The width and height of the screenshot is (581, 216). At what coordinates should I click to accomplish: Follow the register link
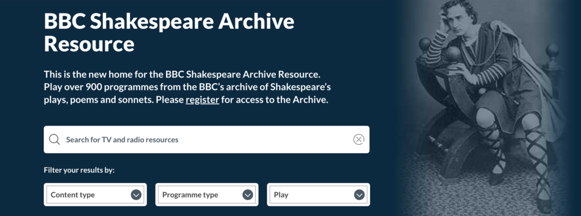(203, 100)
